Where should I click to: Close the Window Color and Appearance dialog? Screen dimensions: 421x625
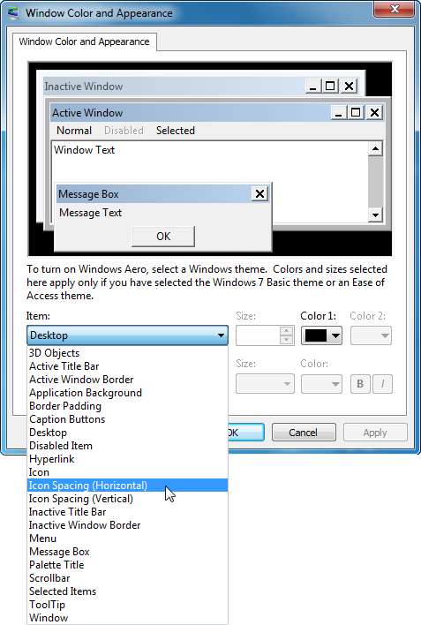pyautogui.click(x=395, y=9)
